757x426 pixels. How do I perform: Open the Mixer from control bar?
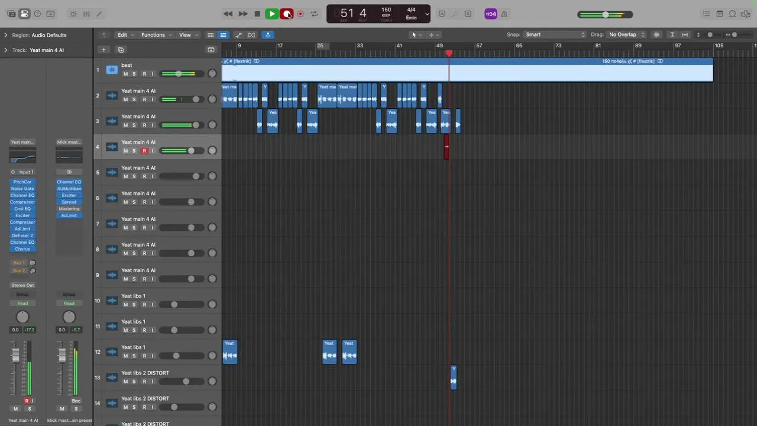86,14
